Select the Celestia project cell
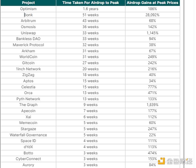This screenshot has height=168, width=196. click(x=28, y=87)
